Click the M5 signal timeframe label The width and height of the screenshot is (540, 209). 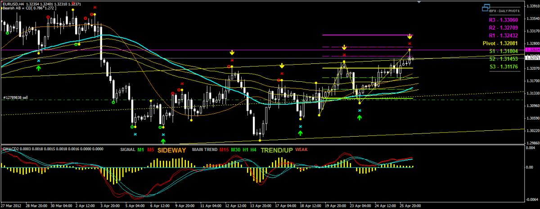pyautogui.click(x=150, y=150)
